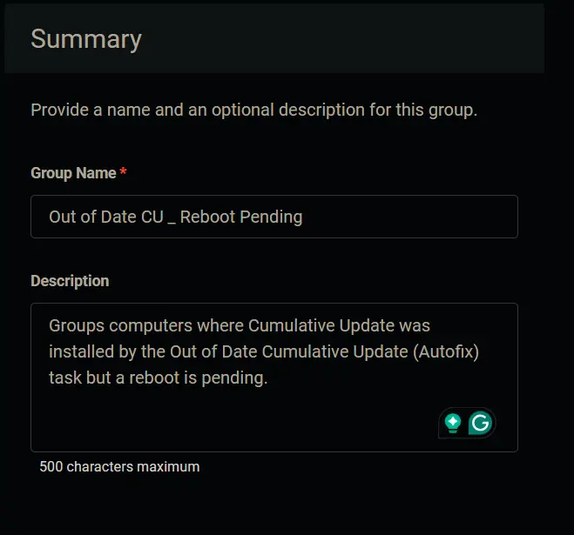
Task: Click the Summary heading
Action: coord(86,39)
